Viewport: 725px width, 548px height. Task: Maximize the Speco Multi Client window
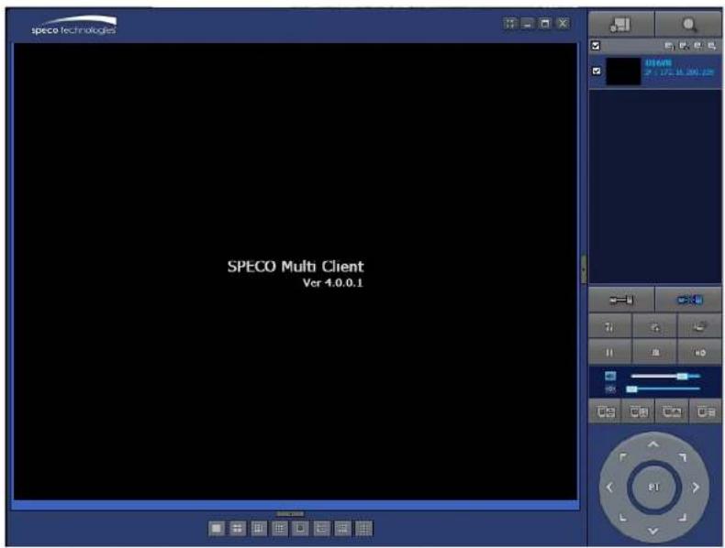(545, 24)
